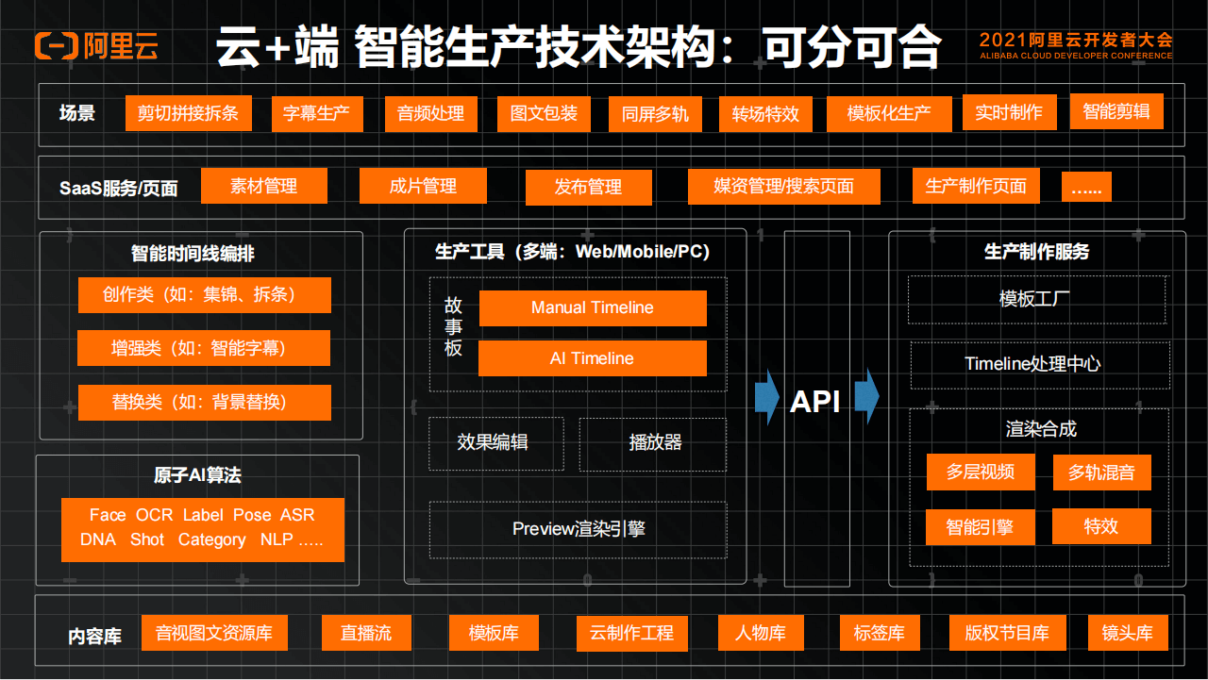This screenshot has height=680, width=1208.
Task: Click the 媒资管理/搜索页面 box
Action: coord(784,187)
